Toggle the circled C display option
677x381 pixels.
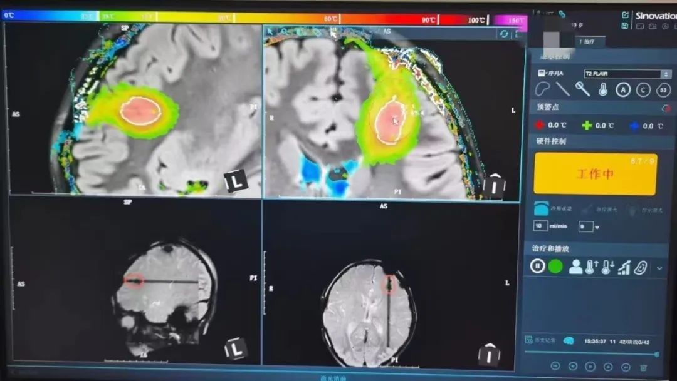(643, 89)
